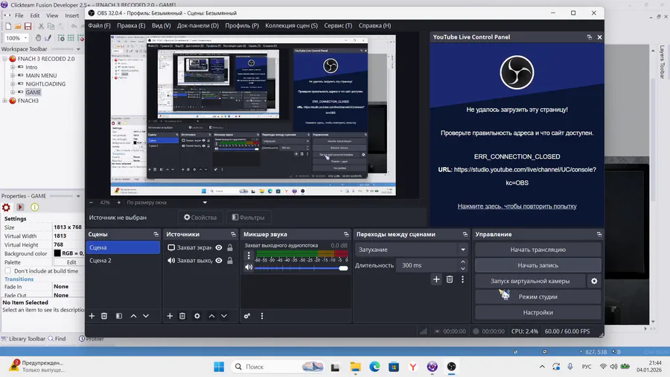Open preview scaling dropdown По размеру окна
670x377 pixels.
[167, 203]
